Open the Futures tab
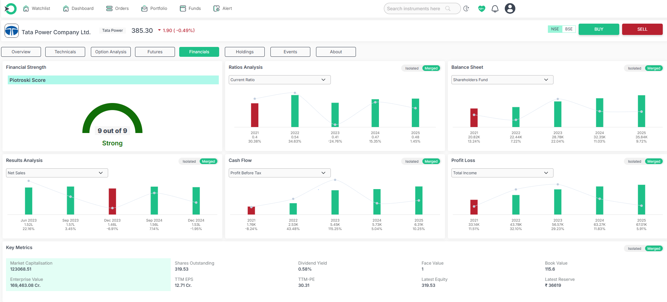The image size is (667, 302). 155,52
